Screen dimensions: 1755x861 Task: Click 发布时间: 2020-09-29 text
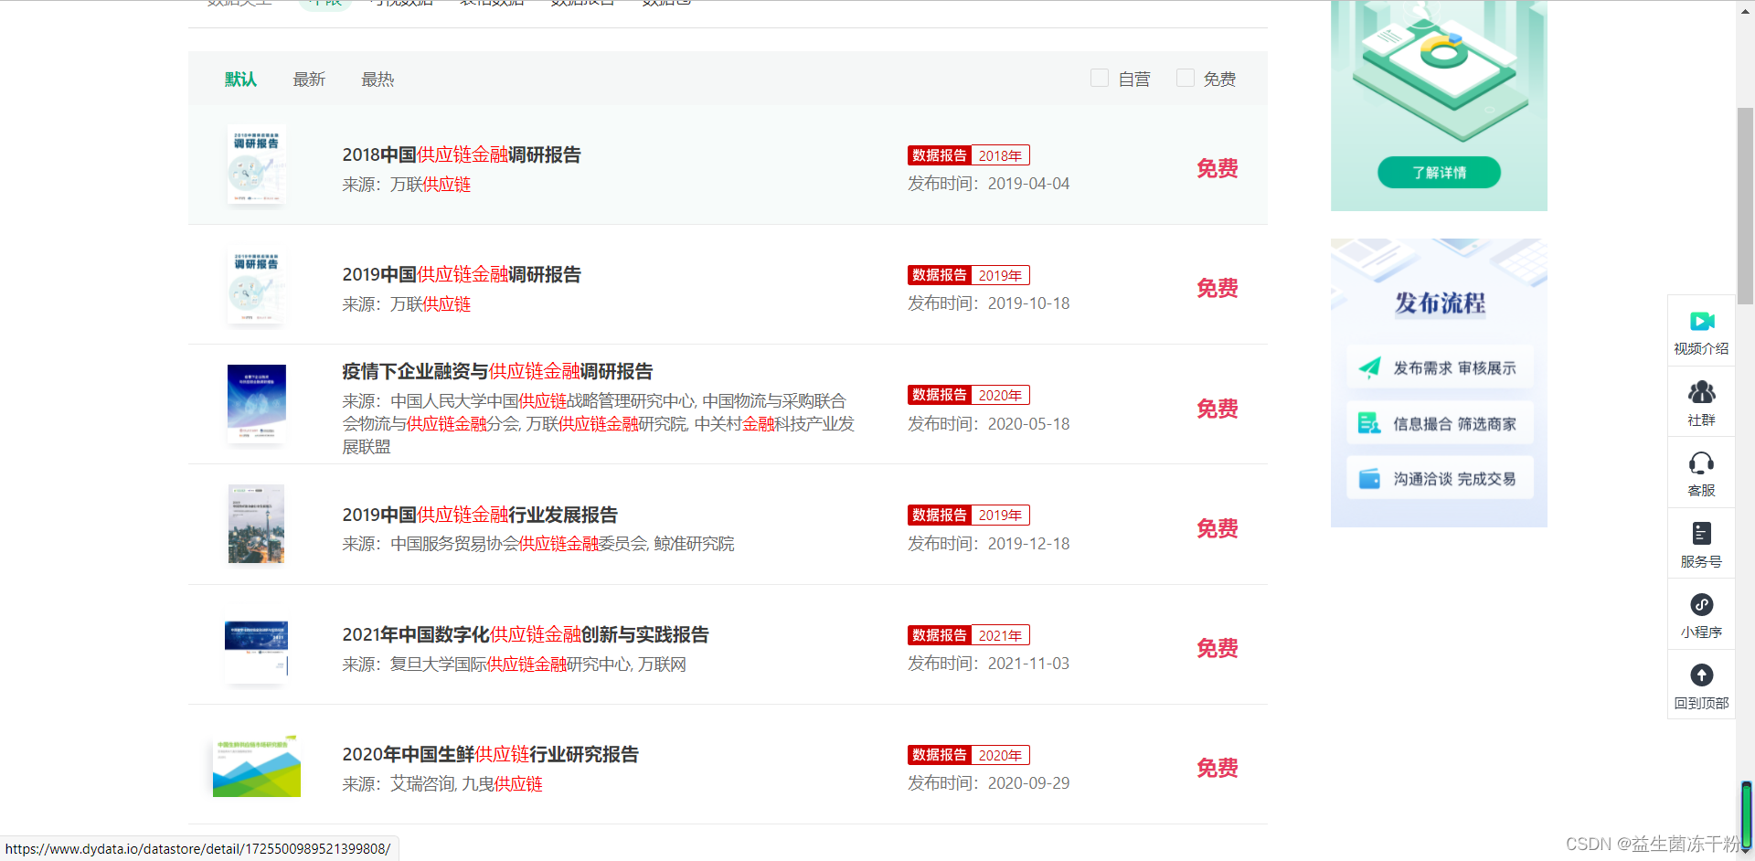pyautogui.click(x=988, y=783)
